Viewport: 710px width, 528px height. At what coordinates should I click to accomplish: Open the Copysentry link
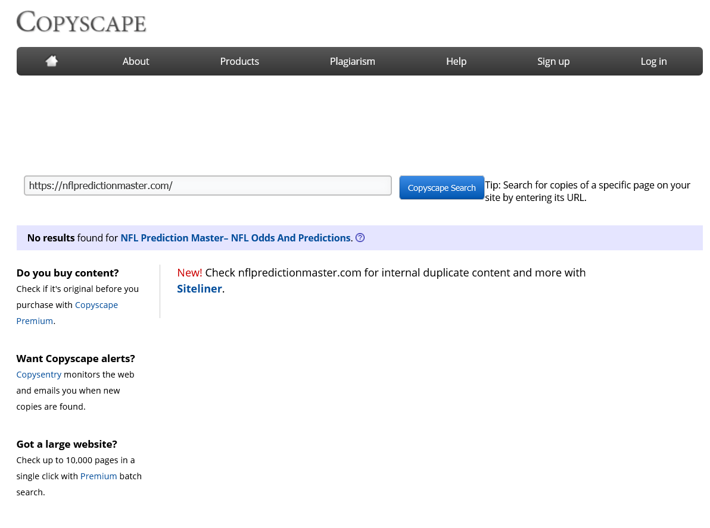pyautogui.click(x=39, y=375)
